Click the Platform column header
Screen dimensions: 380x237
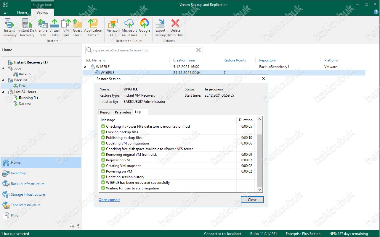pyautogui.click(x=331, y=60)
